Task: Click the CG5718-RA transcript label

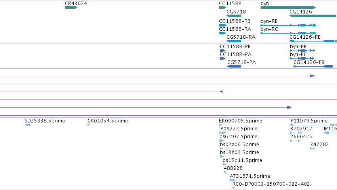Action: (241, 37)
